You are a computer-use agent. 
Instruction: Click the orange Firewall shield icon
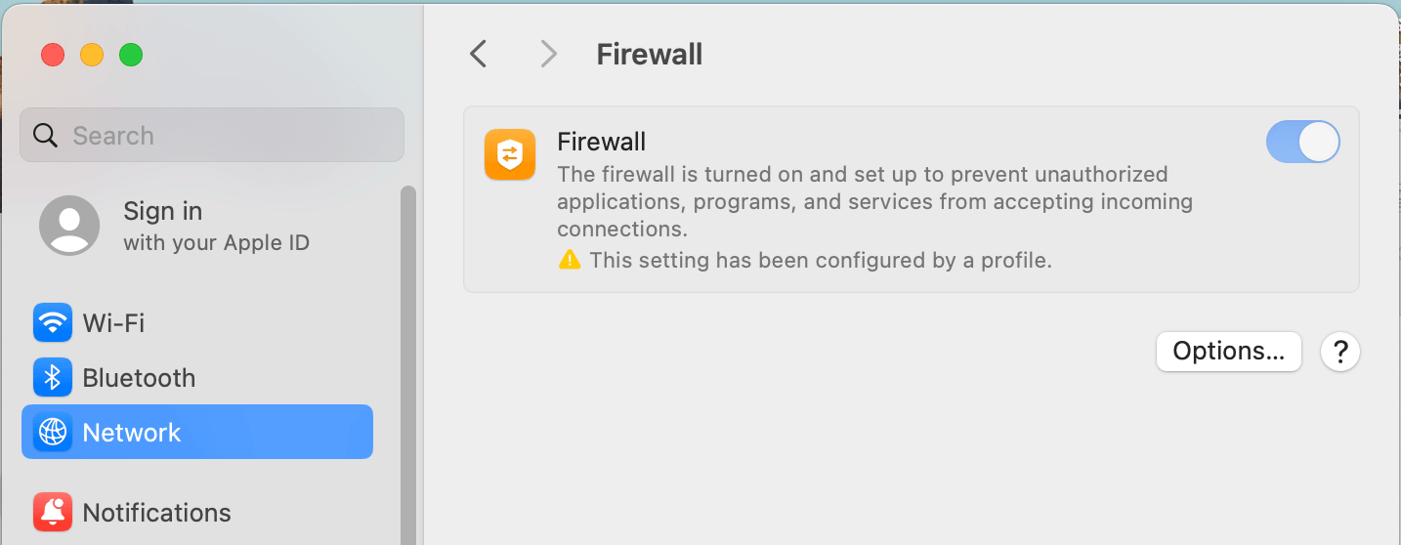click(509, 154)
